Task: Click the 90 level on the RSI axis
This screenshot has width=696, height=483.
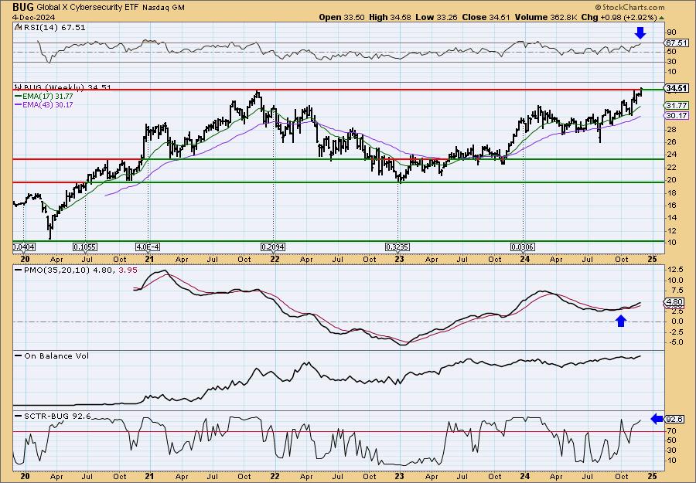Action: [x=671, y=32]
